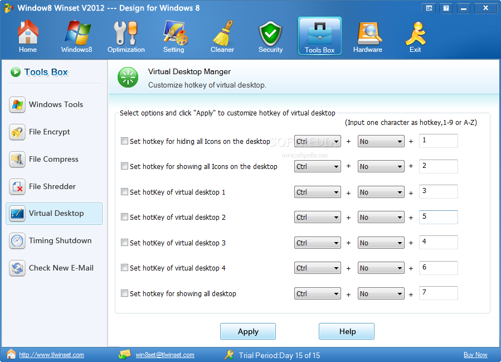Enable hotkey for showing all desktop icons
This screenshot has width=501, height=362.
[125, 166]
